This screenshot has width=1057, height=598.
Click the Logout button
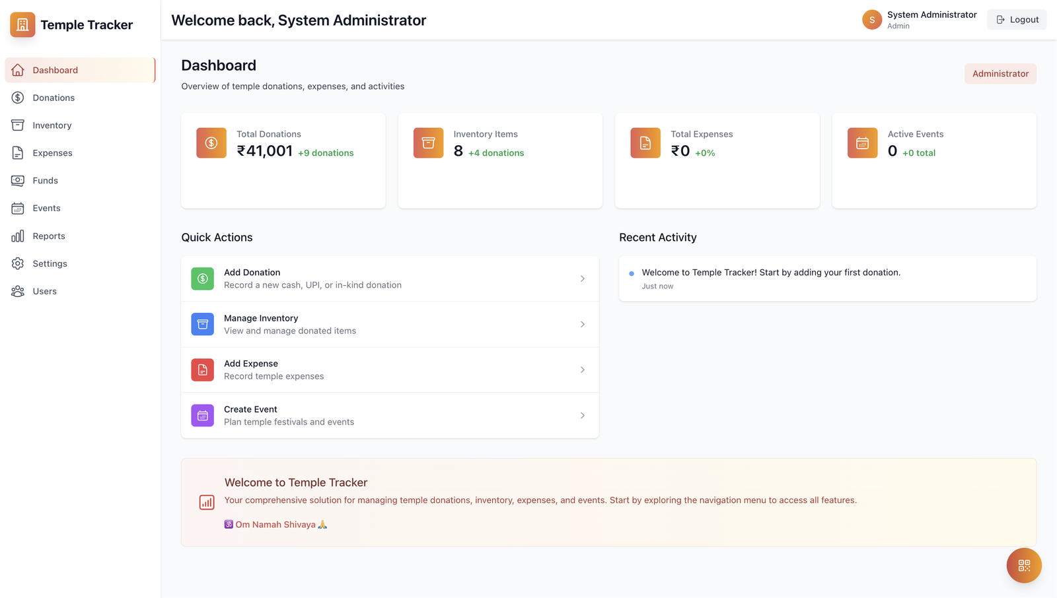tap(1017, 20)
